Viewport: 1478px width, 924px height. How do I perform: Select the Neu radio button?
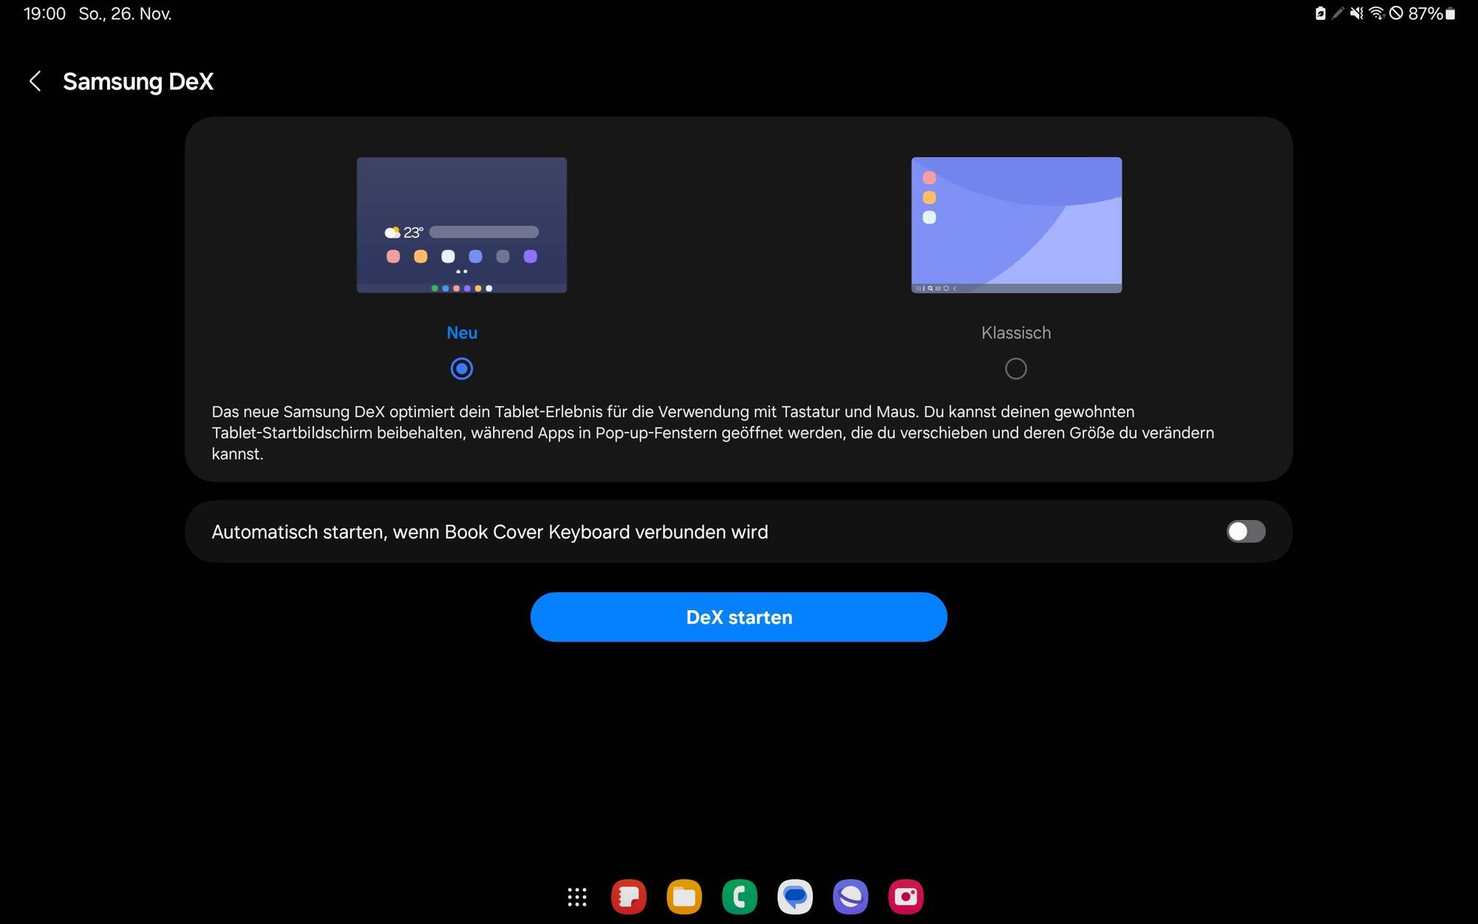point(462,369)
